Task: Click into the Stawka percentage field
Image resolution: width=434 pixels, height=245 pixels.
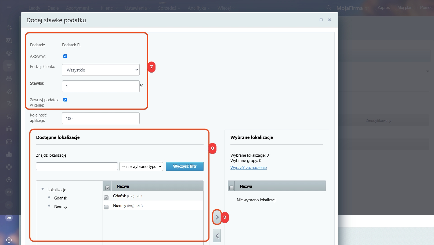Action: (101, 86)
